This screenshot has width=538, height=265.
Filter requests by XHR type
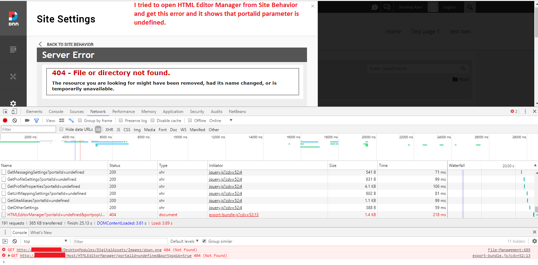coord(109,129)
